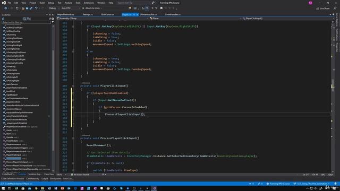Click the Open File toolbar icon

coord(23,8)
